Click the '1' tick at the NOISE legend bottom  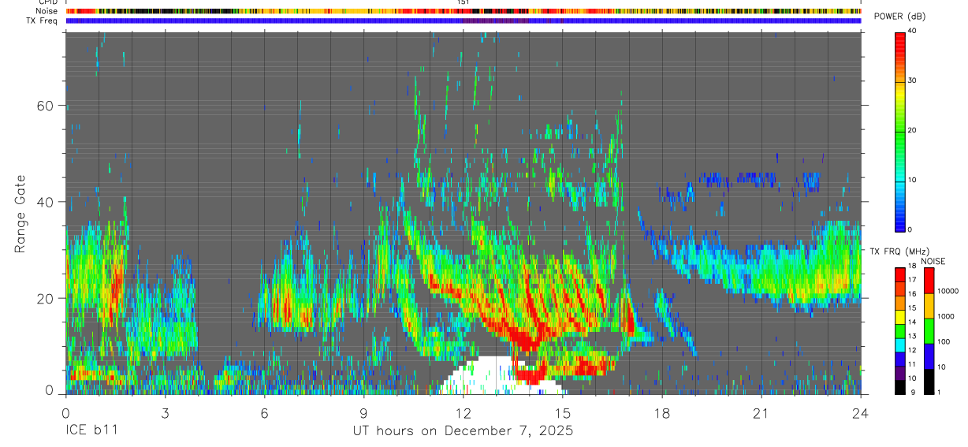tap(940, 393)
